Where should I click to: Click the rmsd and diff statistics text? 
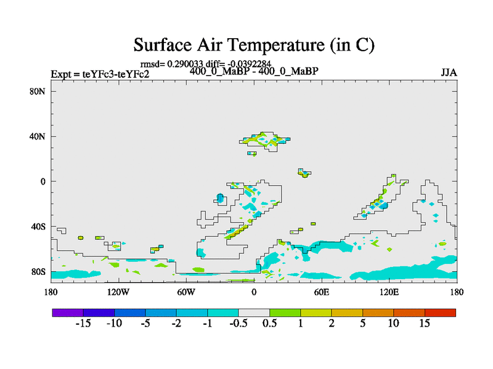(x=206, y=63)
